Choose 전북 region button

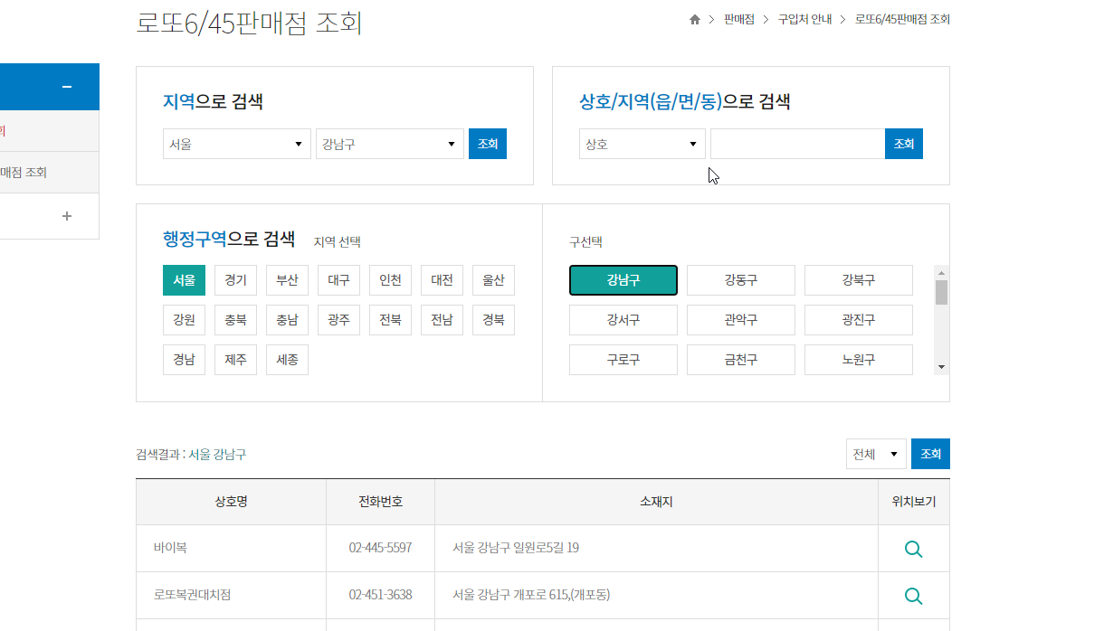point(390,320)
